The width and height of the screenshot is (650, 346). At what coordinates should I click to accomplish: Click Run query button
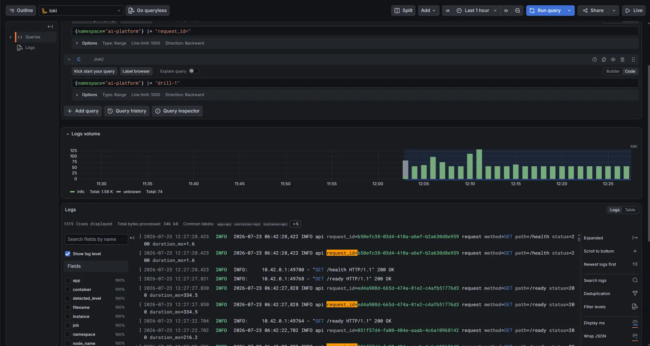pos(545,11)
